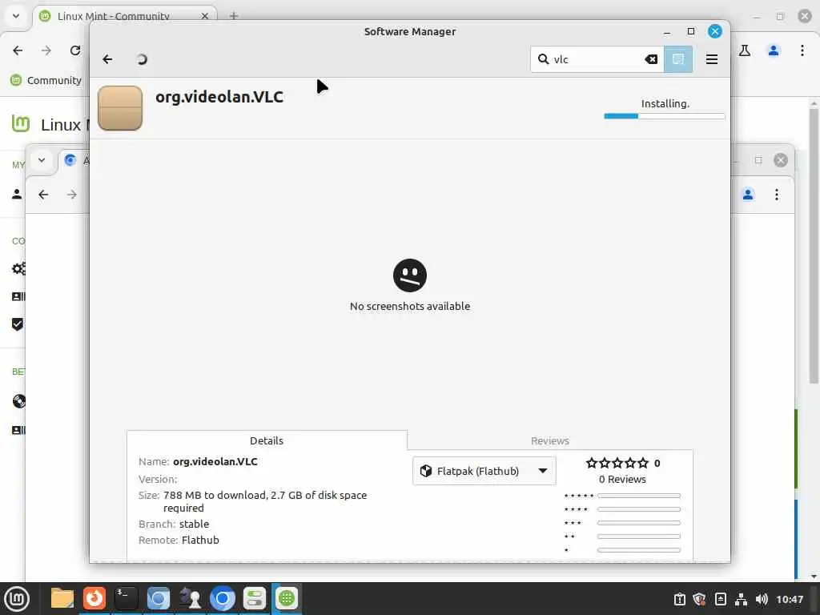Screen dimensions: 820x615
Task: Go back in the rear browser window
Action: point(18,50)
